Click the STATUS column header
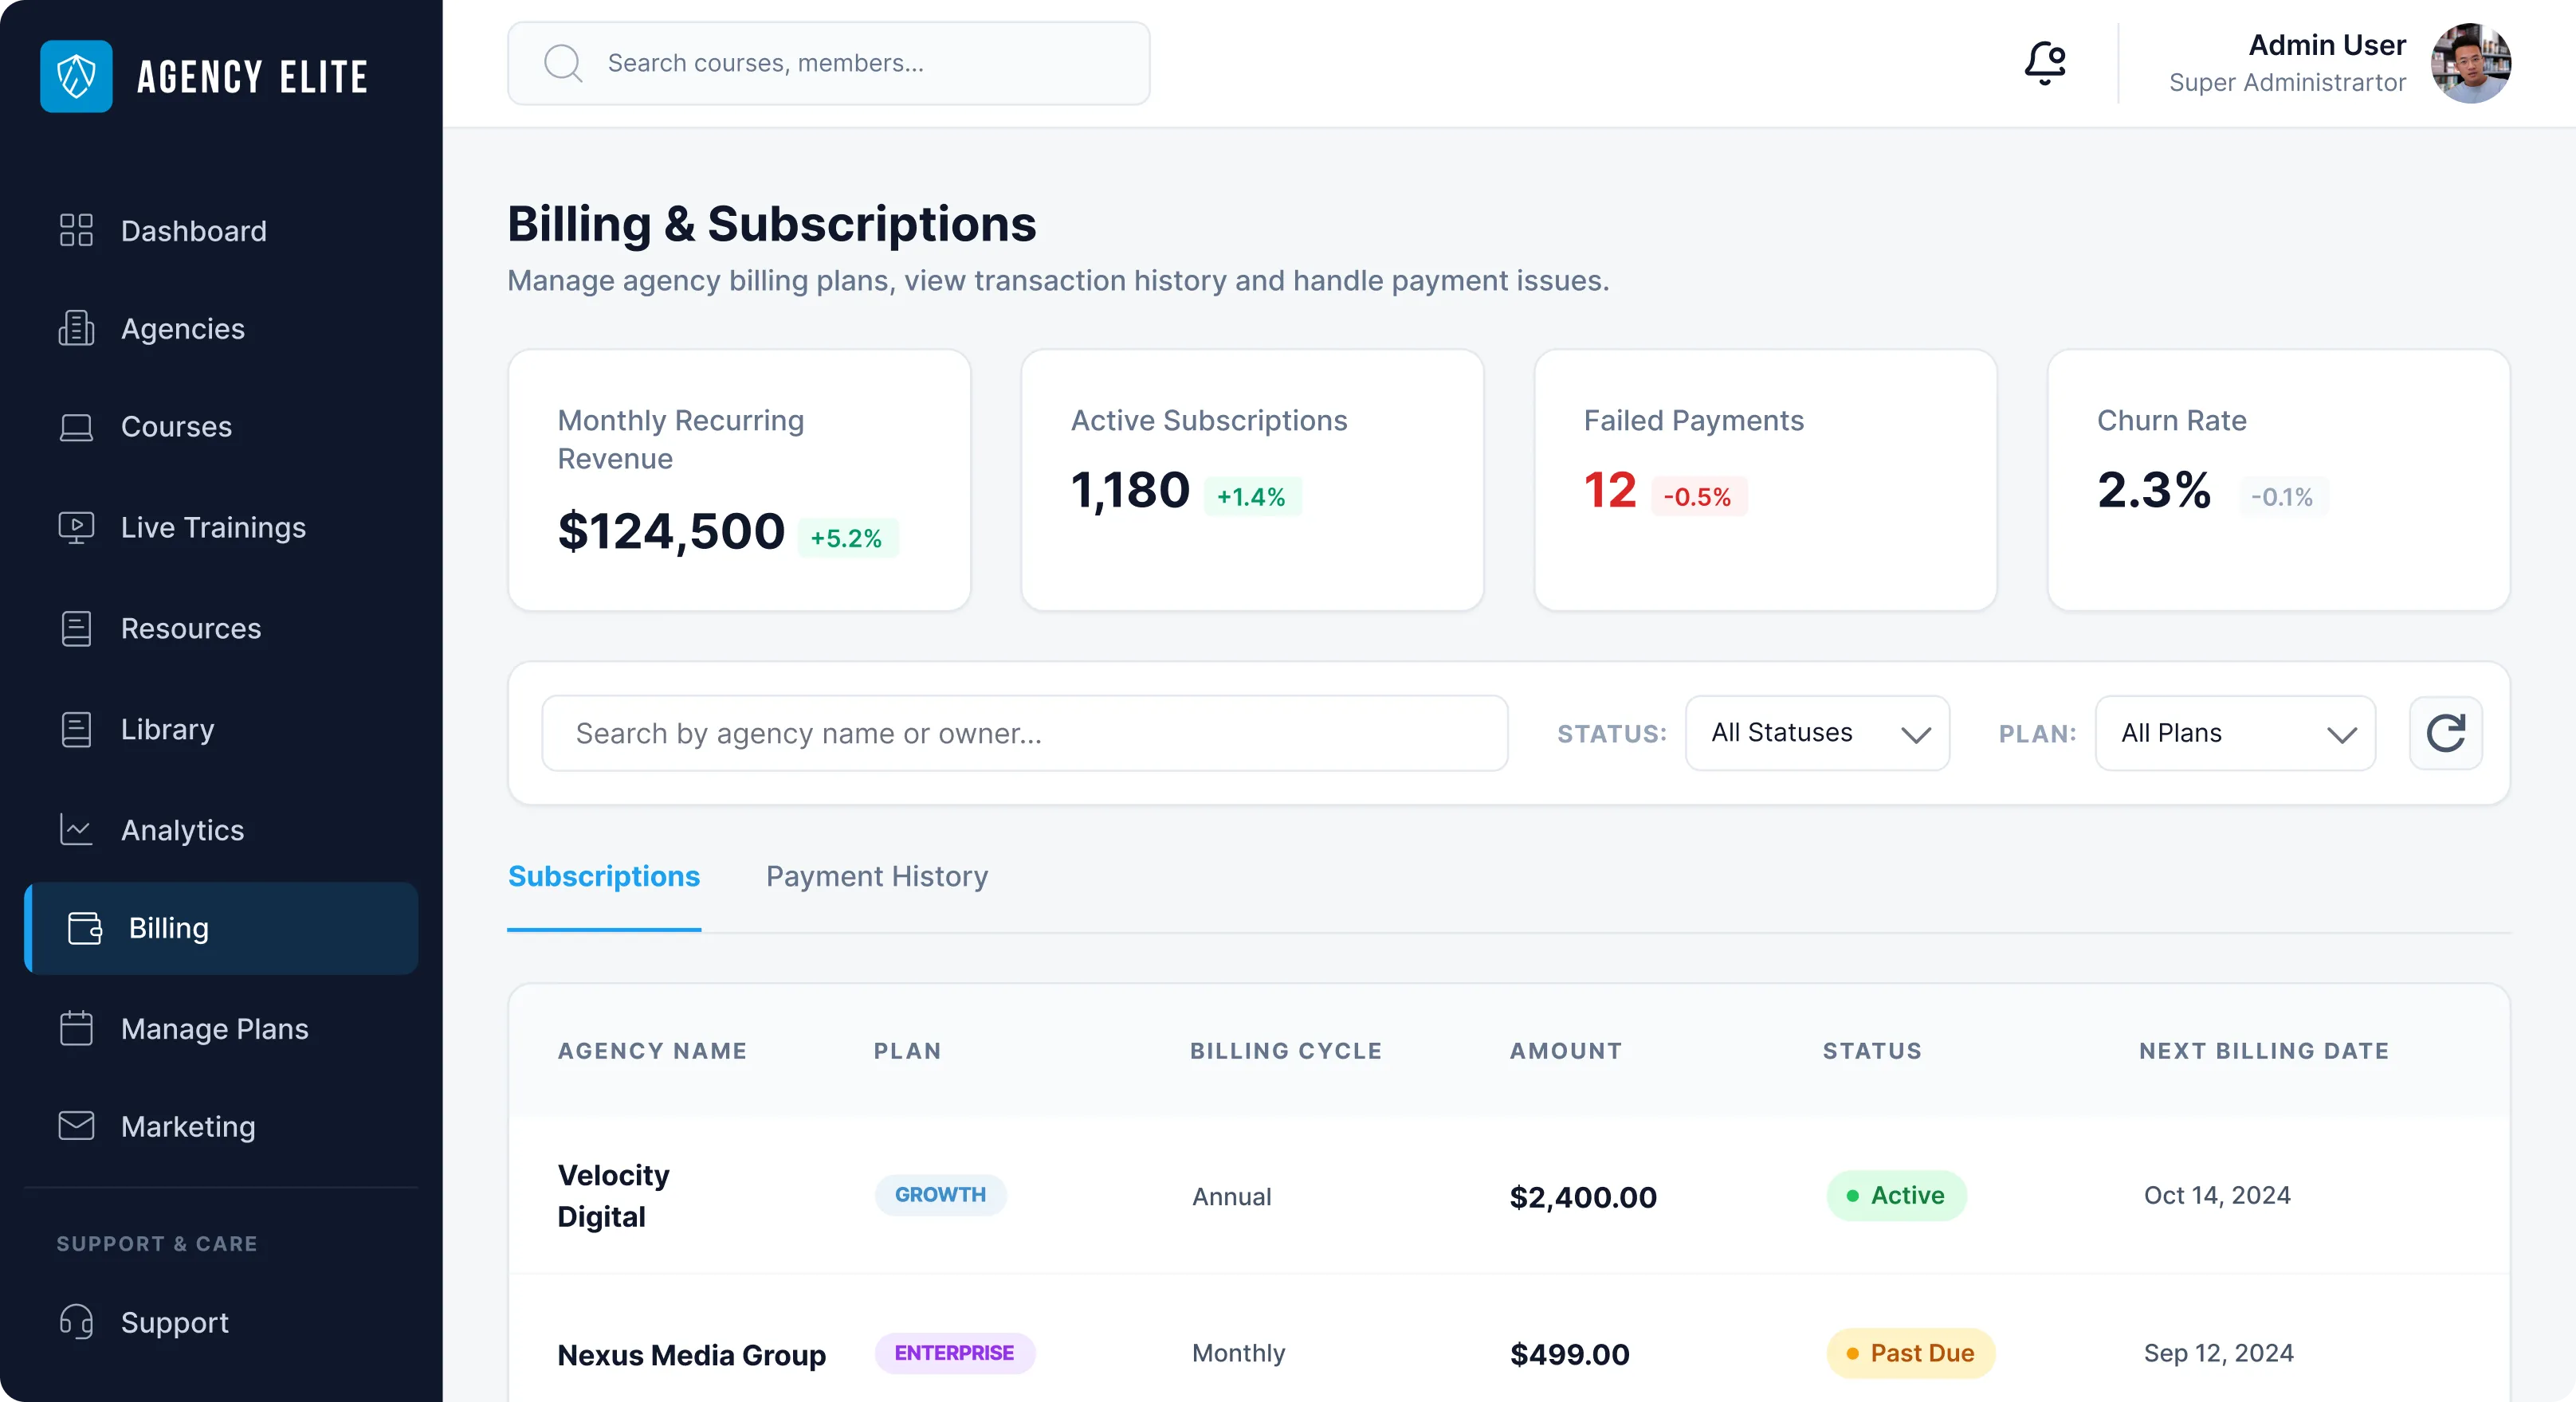 (1872, 1050)
